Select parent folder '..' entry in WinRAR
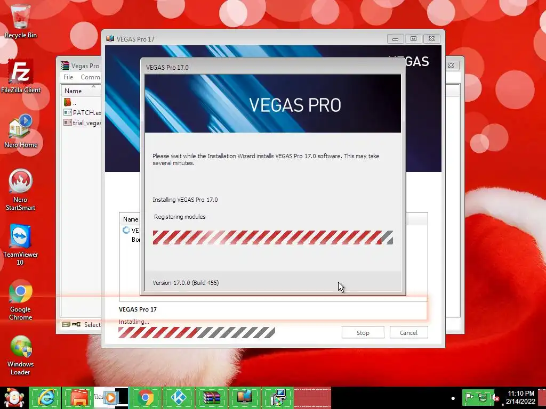Viewport: 546px width, 409px height. tap(70, 102)
